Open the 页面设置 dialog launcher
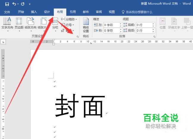 77,37
